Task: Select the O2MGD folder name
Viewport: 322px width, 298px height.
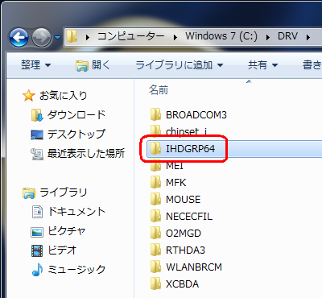Action: 184,234
